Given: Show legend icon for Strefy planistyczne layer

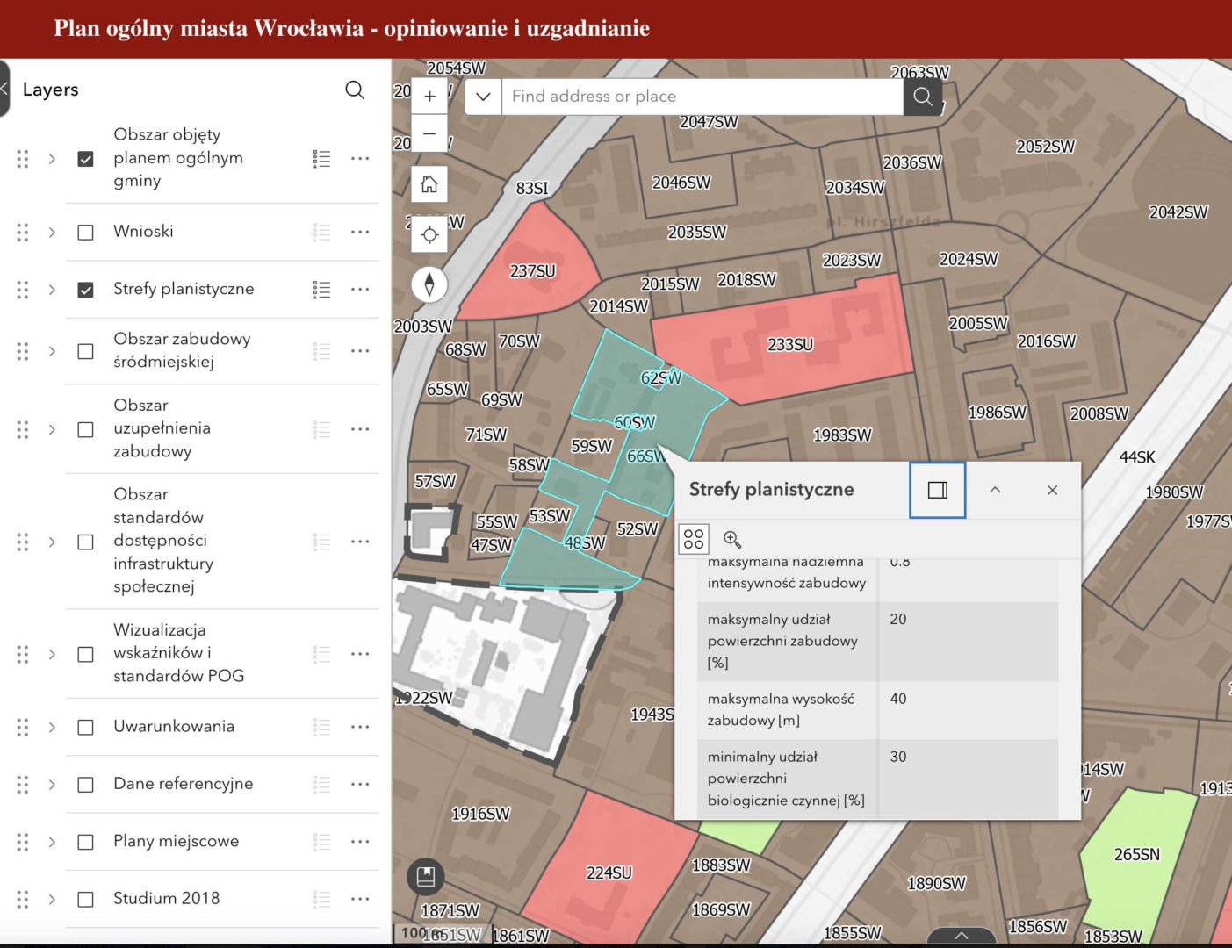Looking at the screenshot, I should [x=321, y=289].
